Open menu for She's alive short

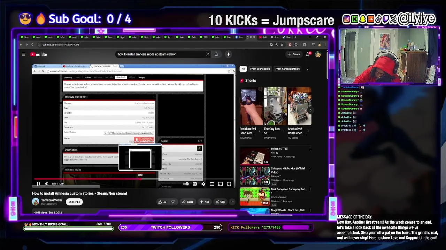tap(308, 131)
